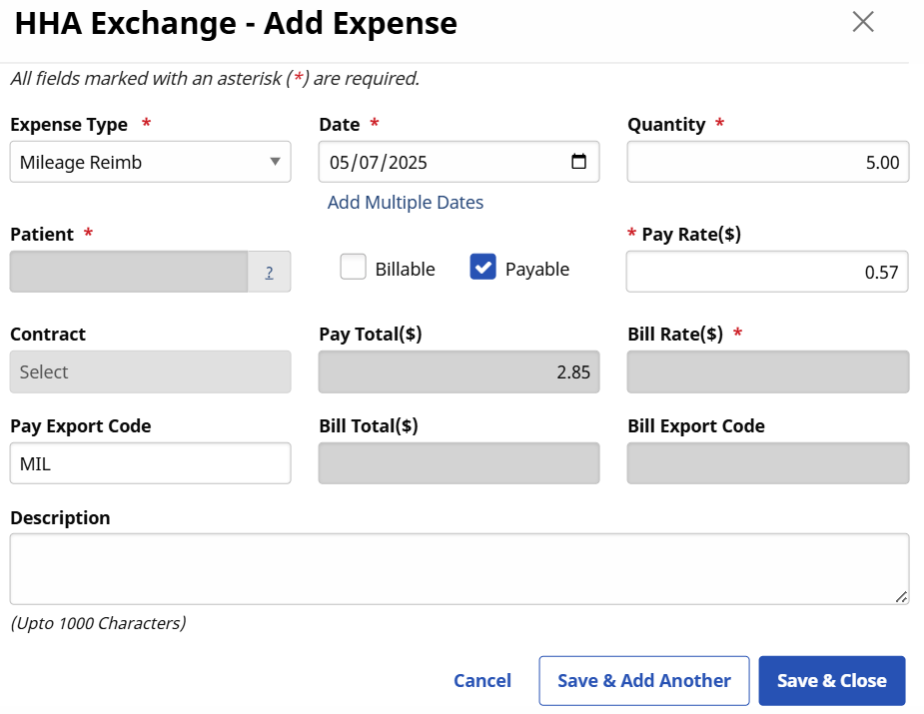Click the Pay Rate($) input field
Viewport: 924px width, 714px height.
(766, 272)
